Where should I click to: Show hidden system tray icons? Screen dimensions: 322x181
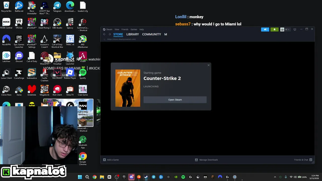[275, 177]
